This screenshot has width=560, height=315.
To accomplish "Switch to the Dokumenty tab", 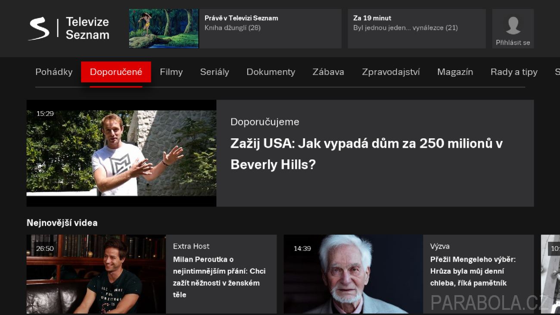I will (271, 72).
